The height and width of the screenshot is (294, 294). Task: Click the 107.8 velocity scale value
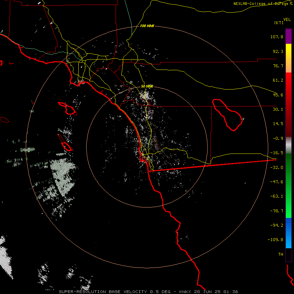[x=277, y=37]
